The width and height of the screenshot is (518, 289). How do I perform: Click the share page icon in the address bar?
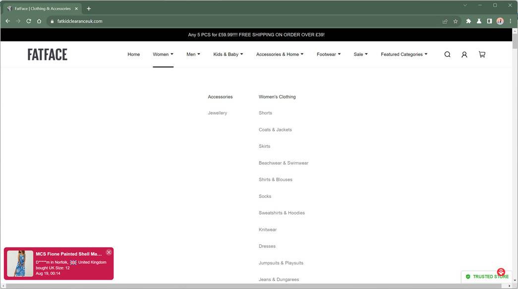tap(445, 21)
